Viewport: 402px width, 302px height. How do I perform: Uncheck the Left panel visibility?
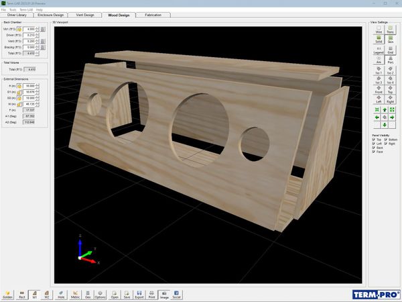pos(374,144)
